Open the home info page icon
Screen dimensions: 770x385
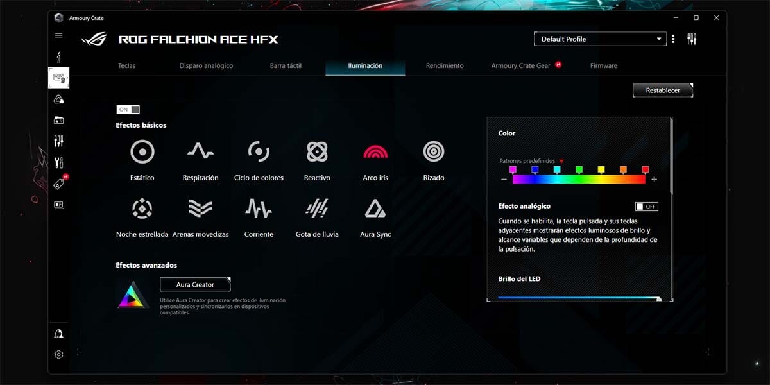[59, 58]
